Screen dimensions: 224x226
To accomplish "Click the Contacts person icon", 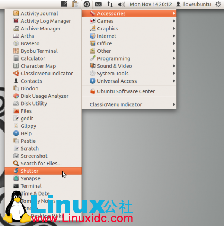I will [x=16, y=81].
